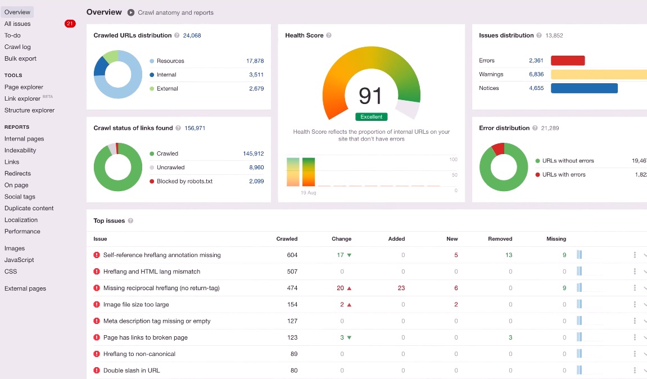Open help icon beside Crawled URLs distribution

point(177,35)
